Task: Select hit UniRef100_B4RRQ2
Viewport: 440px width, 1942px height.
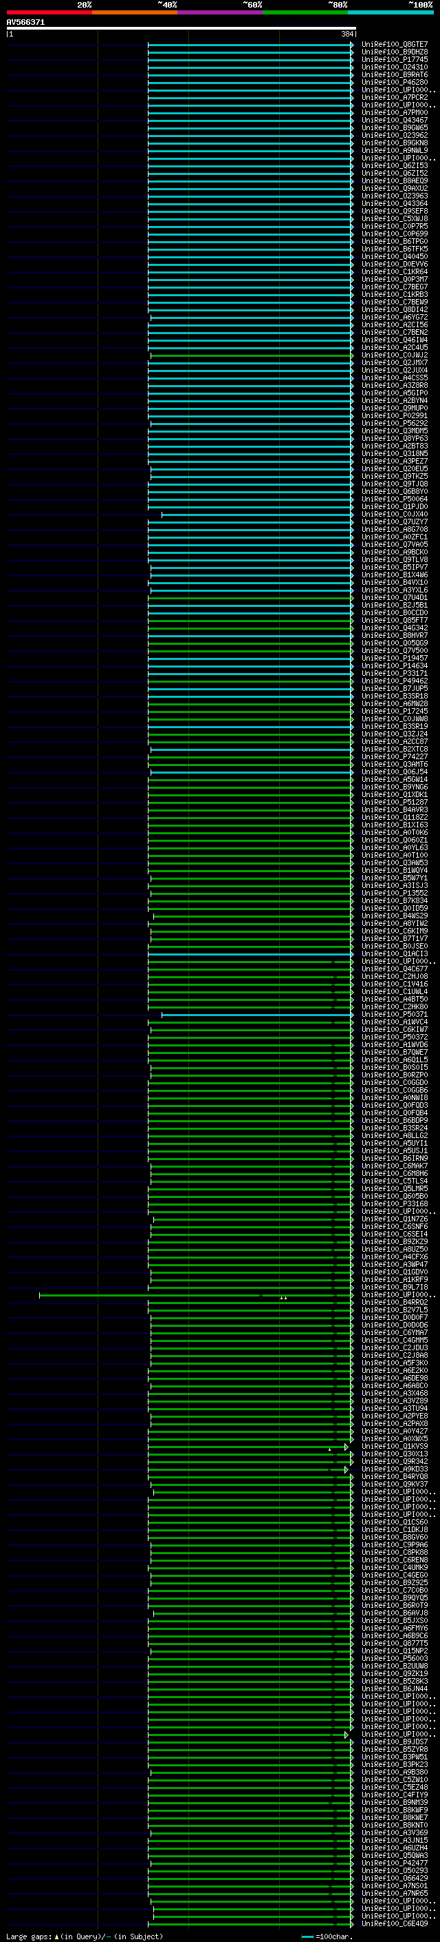Action: pyautogui.click(x=395, y=1303)
